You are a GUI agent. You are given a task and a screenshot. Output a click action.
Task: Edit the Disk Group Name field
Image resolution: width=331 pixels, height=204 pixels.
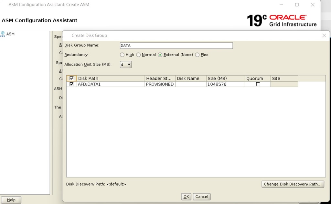point(176,46)
